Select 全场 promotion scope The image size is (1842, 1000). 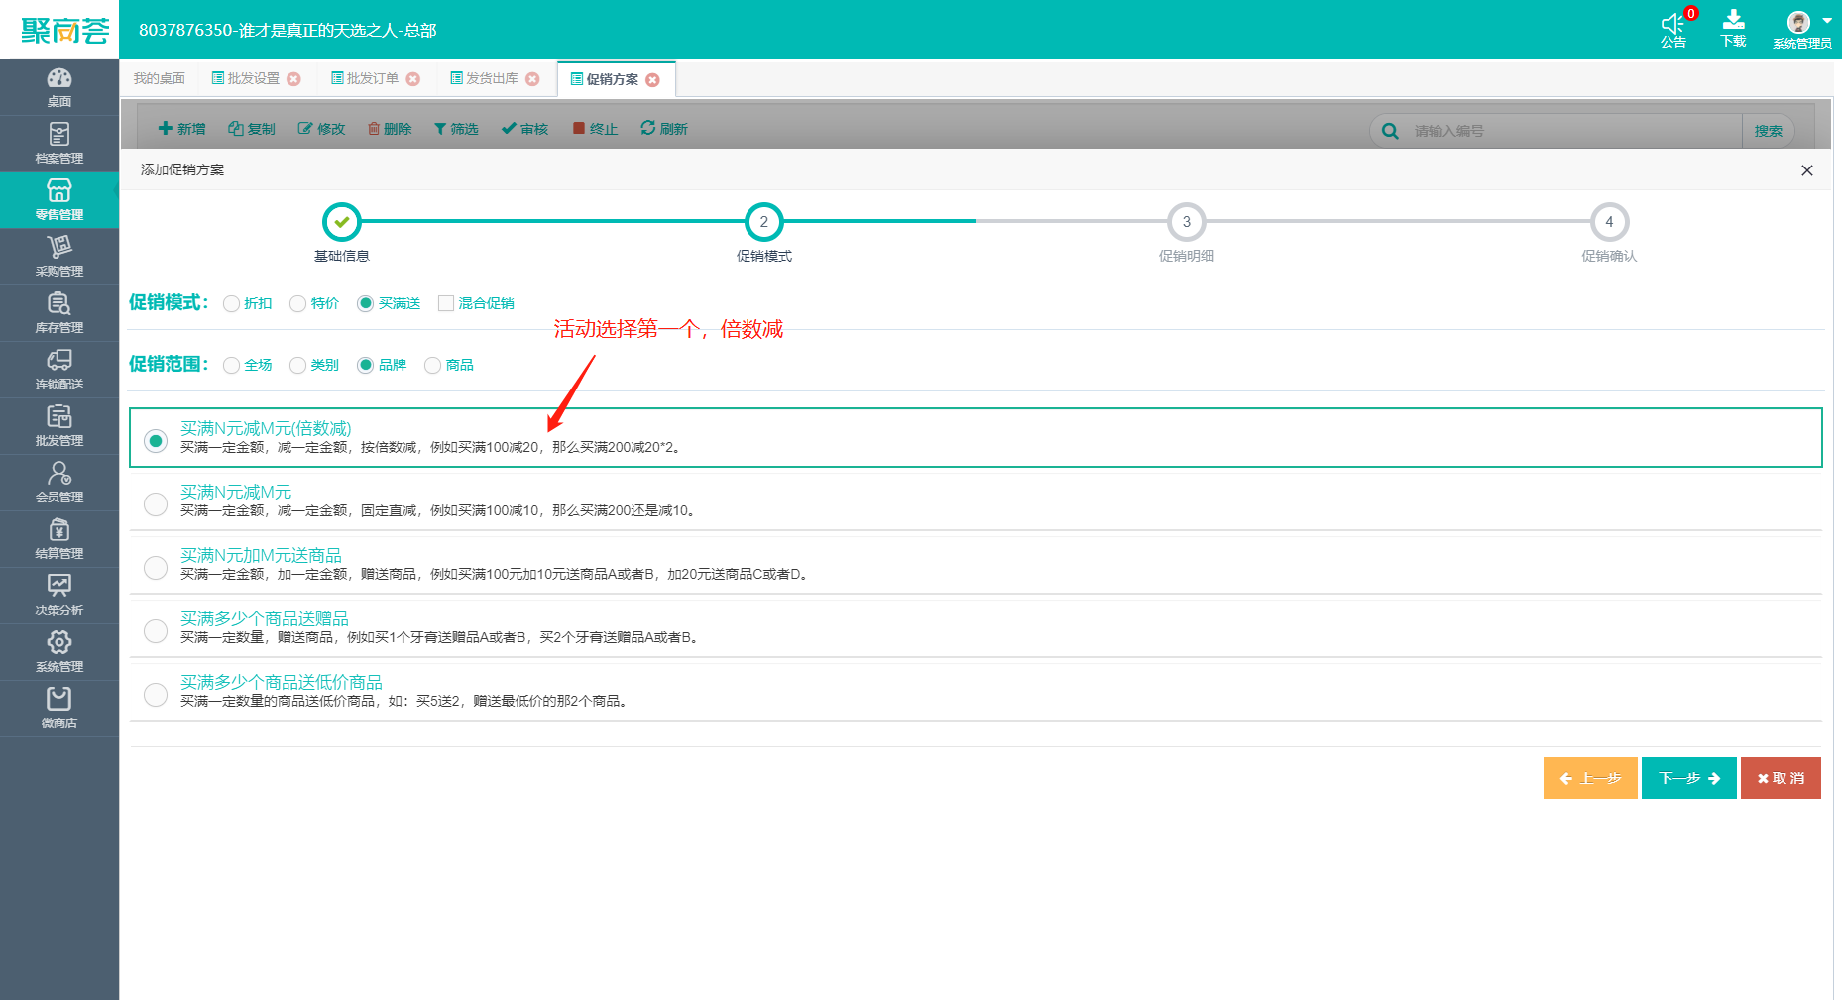232,366
